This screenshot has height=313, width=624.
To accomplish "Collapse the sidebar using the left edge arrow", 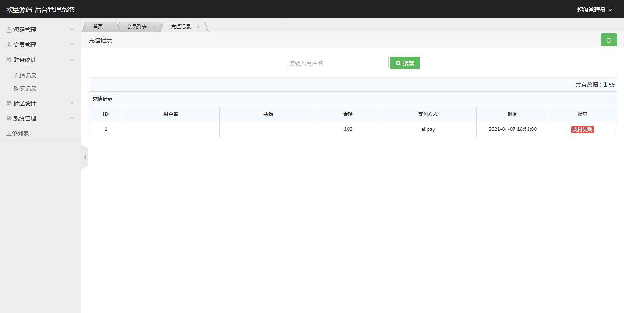I will tap(85, 157).
